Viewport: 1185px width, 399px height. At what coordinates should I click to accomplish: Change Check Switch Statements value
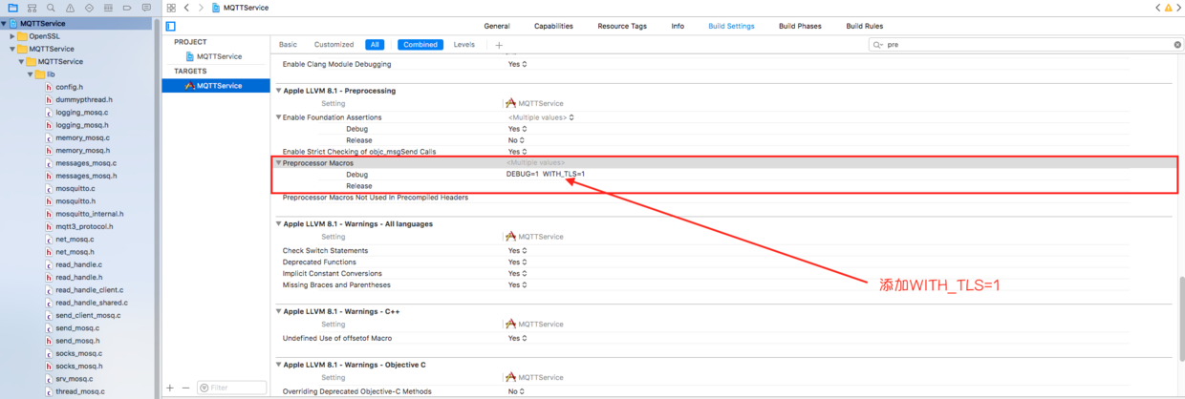pos(517,251)
